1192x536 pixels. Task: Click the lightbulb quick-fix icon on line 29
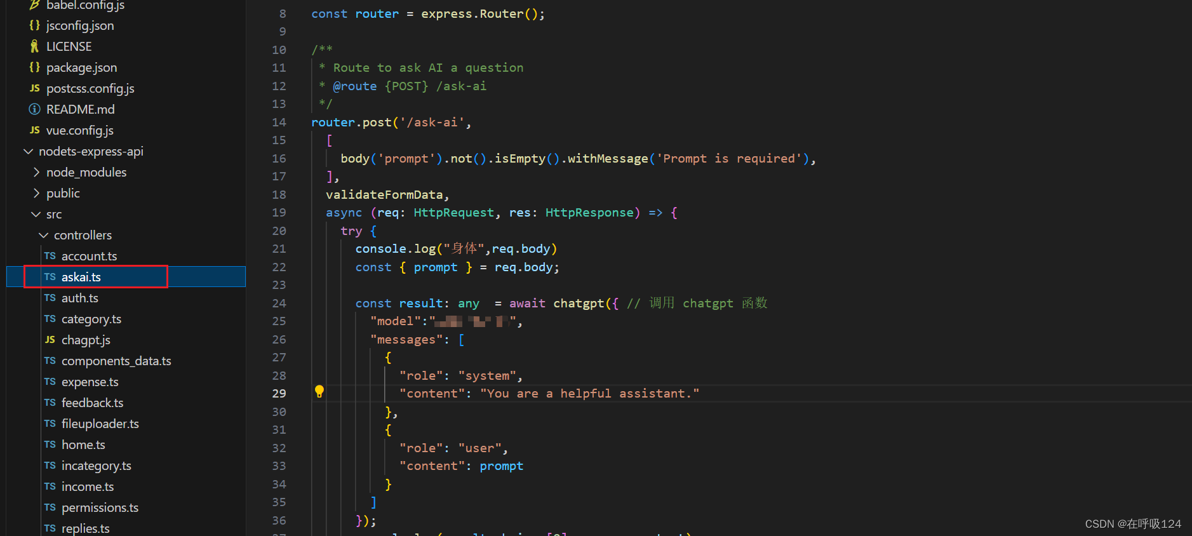click(319, 392)
